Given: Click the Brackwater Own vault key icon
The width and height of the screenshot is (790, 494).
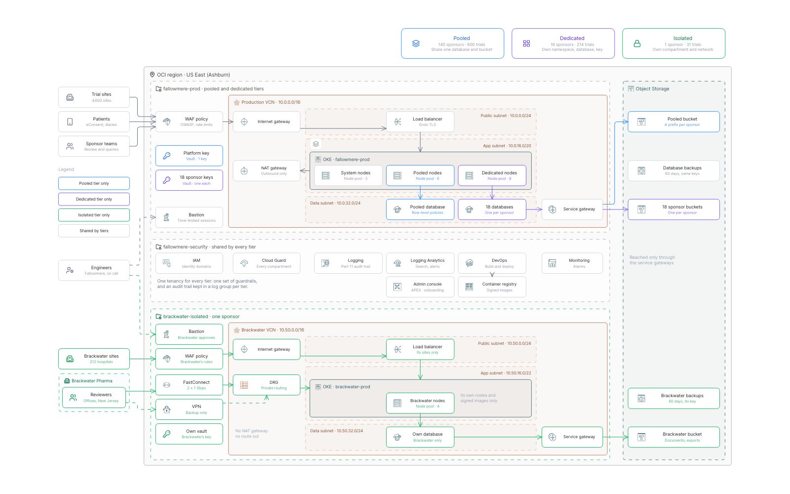Looking at the screenshot, I should click(167, 434).
